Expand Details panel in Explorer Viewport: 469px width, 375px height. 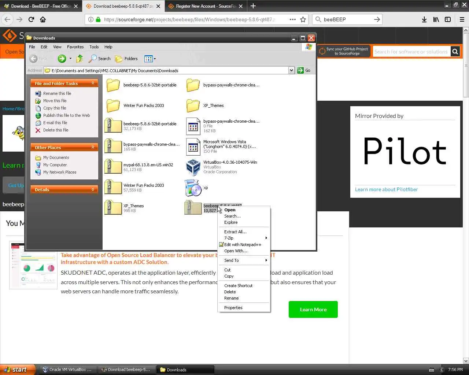coord(93,189)
